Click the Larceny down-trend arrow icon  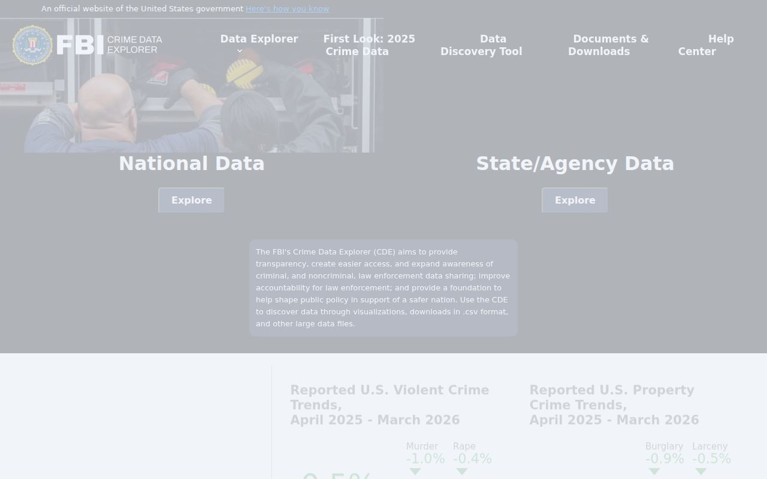pos(700,472)
